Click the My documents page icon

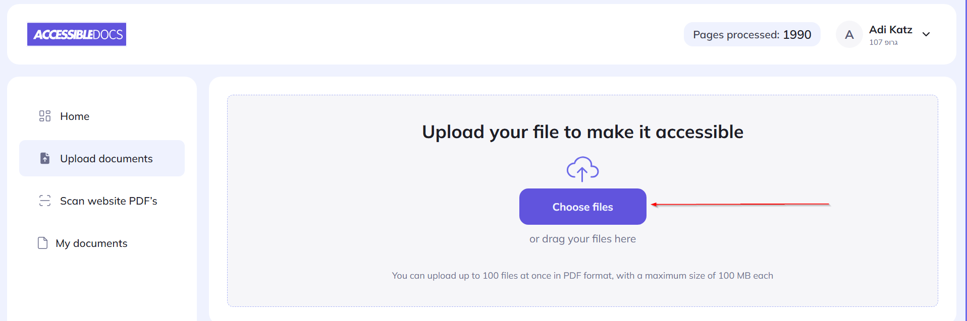[x=41, y=243]
